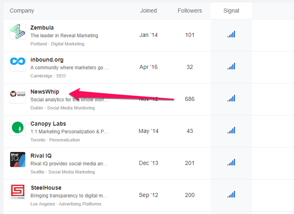This screenshot has width=294, height=214.
Task: Click the Digital Marketing tag
Action: pos(68,44)
